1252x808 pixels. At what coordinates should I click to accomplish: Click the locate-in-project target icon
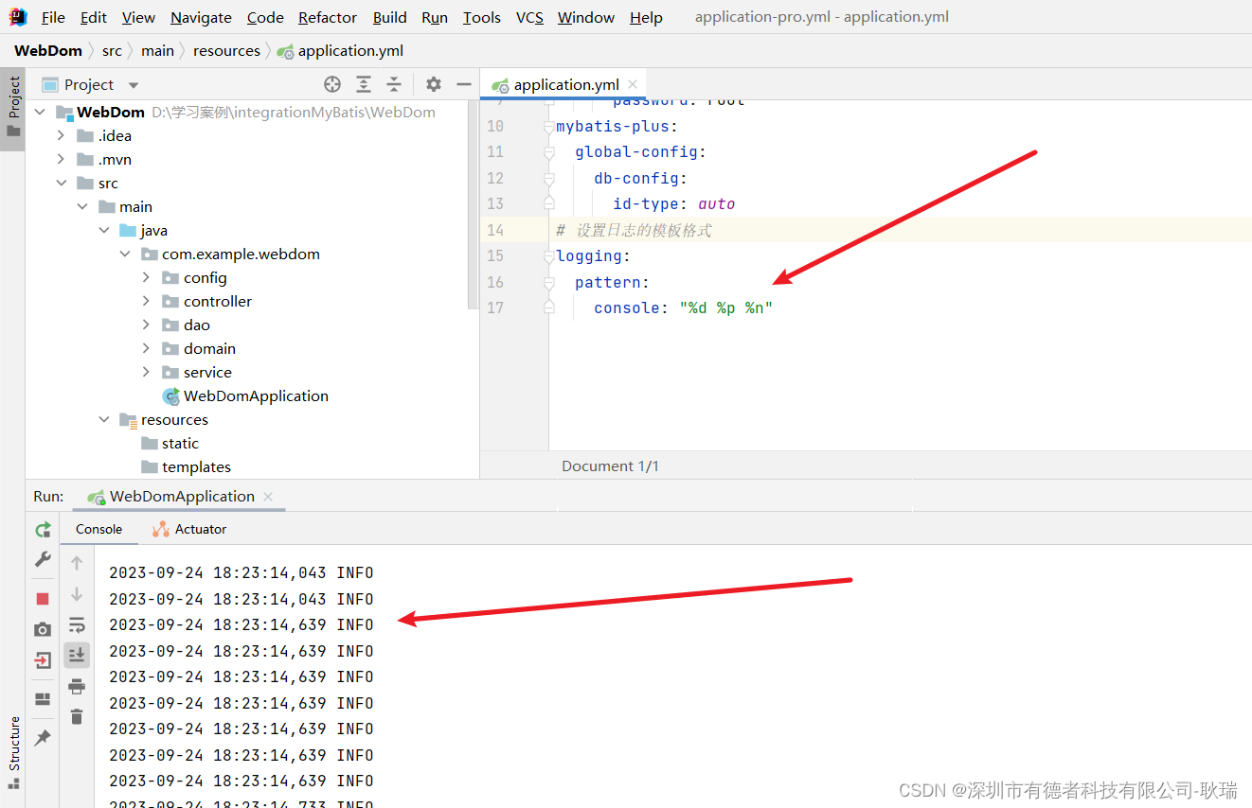pyautogui.click(x=332, y=84)
